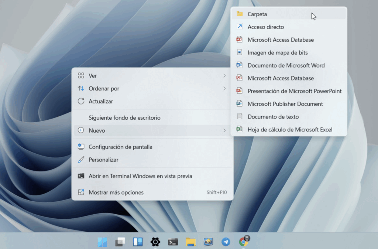The height and width of the screenshot is (249, 378).
Task: Expand the Nuevo submenu arrow
Action: tap(225, 130)
